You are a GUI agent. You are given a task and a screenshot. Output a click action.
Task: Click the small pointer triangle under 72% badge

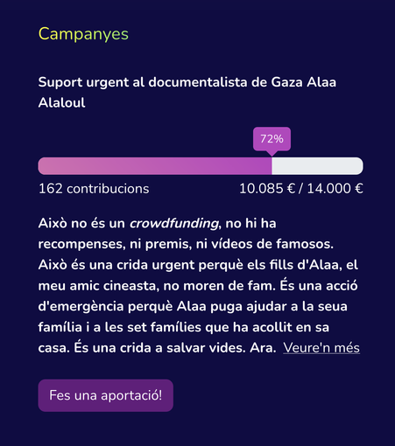pos(272,154)
